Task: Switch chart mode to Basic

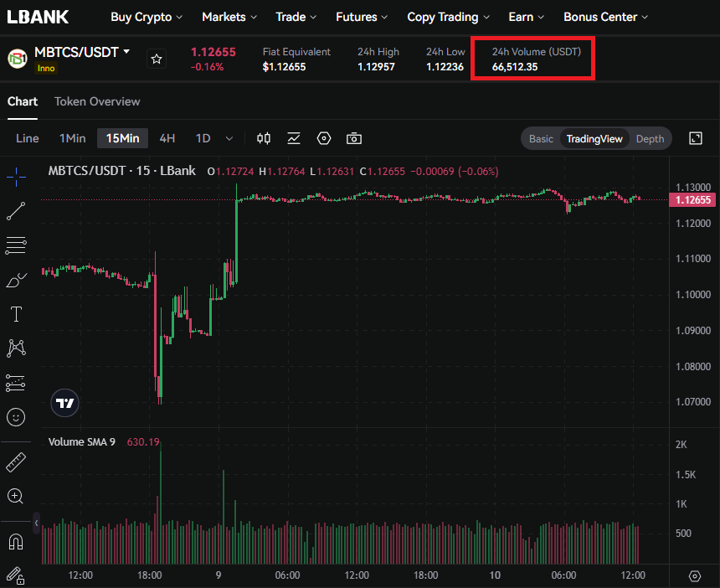Action: [x=541, y=139]
